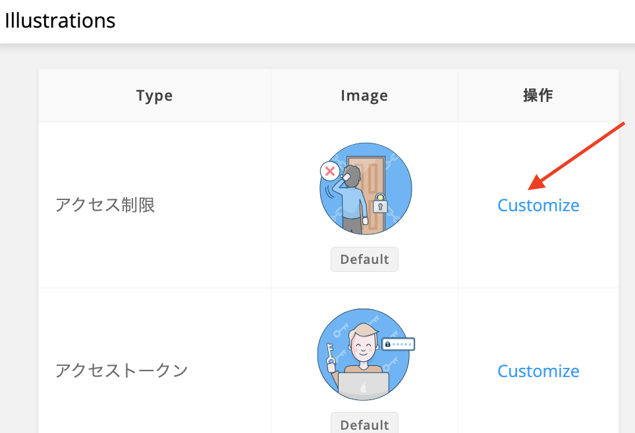Click the Image column header
This screenshot has width=635, height=433.
point(364,96)
